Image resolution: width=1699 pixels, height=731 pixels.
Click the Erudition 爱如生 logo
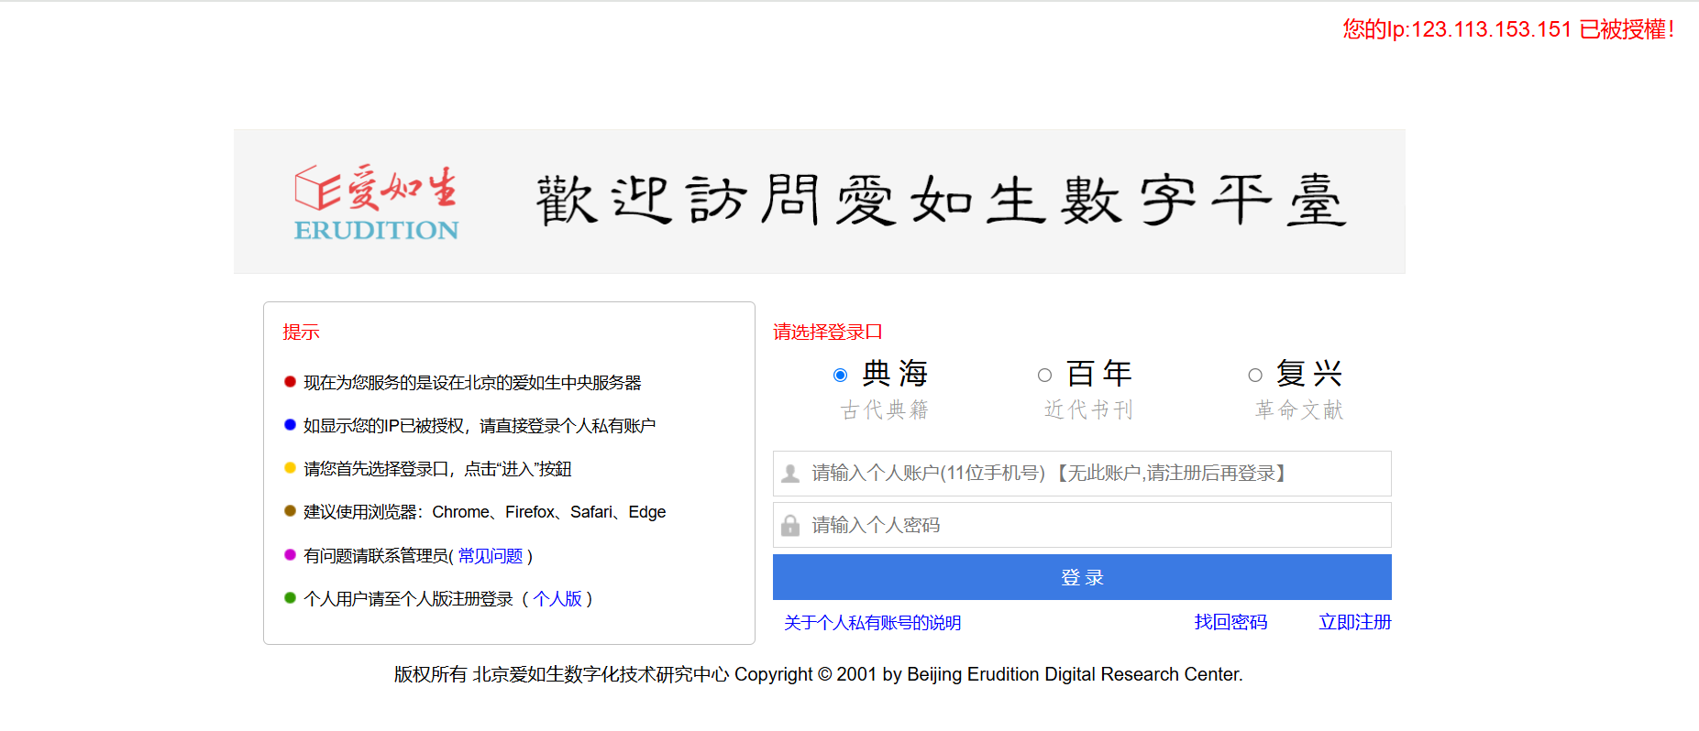click(376, 202)
